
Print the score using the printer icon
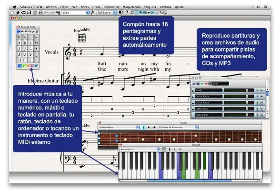[x=40, y=13]
